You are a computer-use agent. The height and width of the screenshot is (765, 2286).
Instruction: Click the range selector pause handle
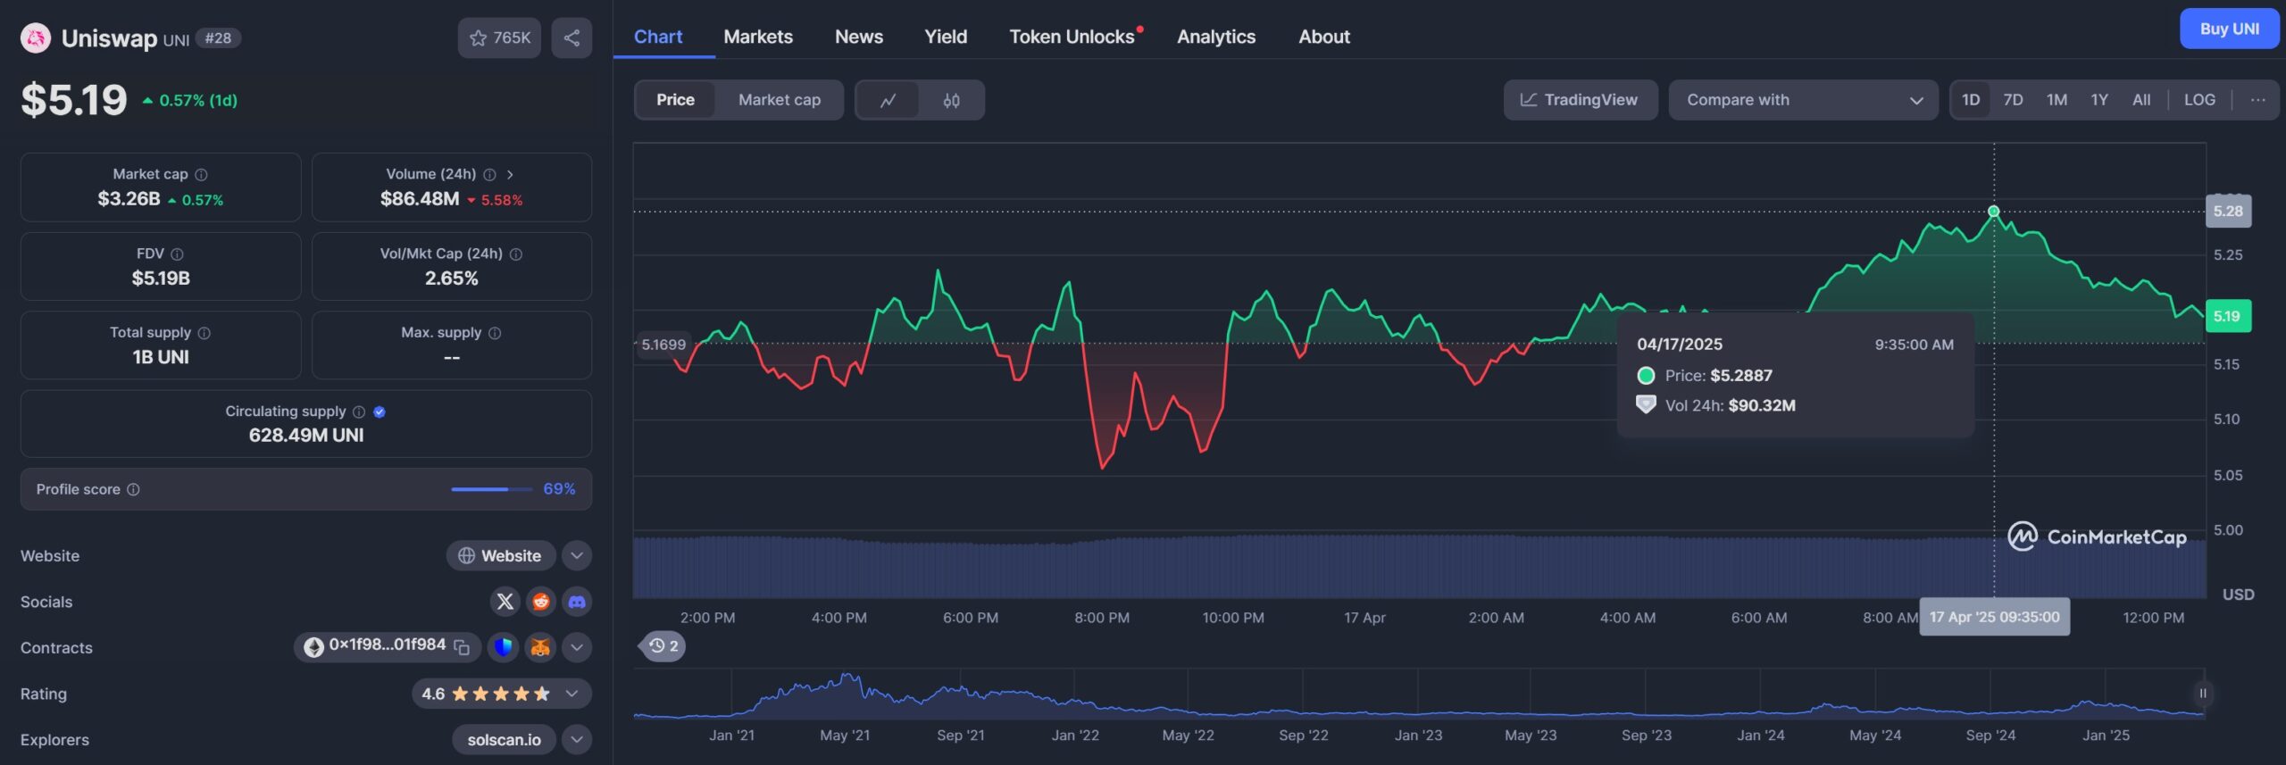[2202, 693]
